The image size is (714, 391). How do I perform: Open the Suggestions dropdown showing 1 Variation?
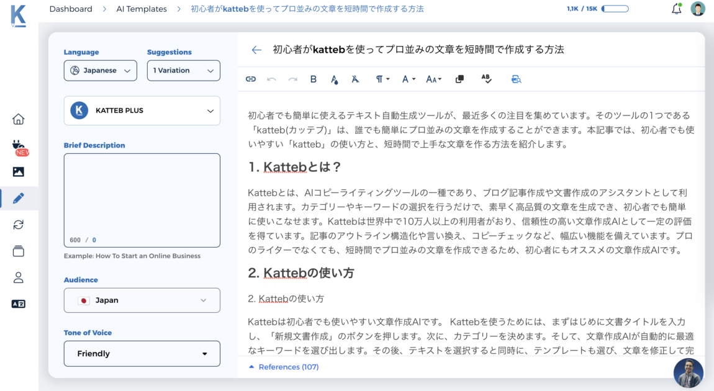(183, 71)
